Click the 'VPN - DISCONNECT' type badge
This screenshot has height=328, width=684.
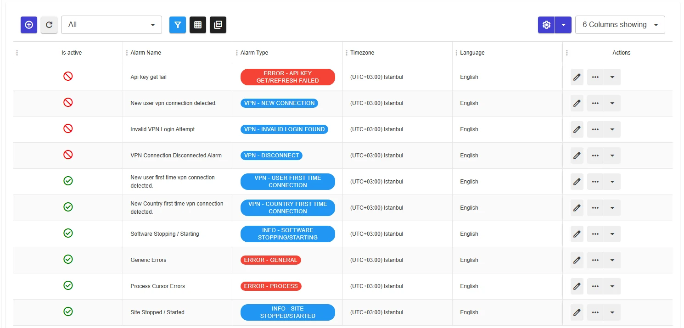click(271, 156)
